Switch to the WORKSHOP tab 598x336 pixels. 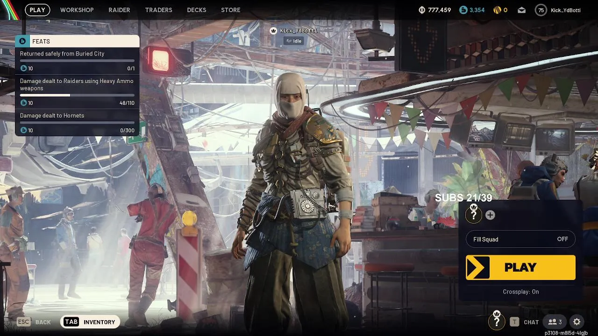[x=77, y=10]
